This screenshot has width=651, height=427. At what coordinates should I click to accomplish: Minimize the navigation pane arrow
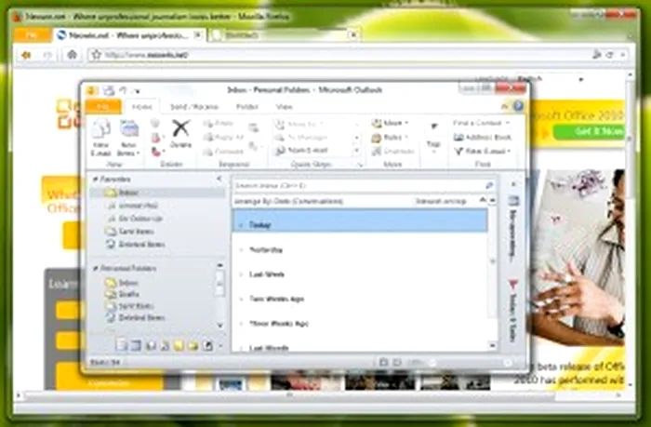pyautogui.click(x=219, y=179)
